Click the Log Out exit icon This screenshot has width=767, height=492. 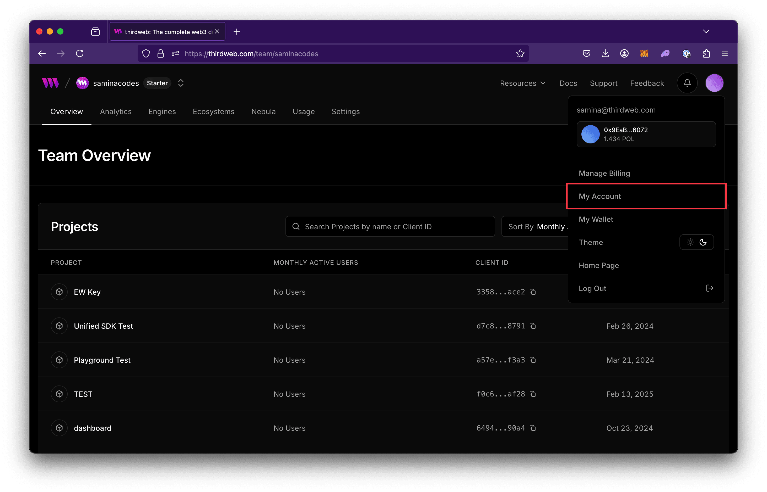(x=709, y=288)
